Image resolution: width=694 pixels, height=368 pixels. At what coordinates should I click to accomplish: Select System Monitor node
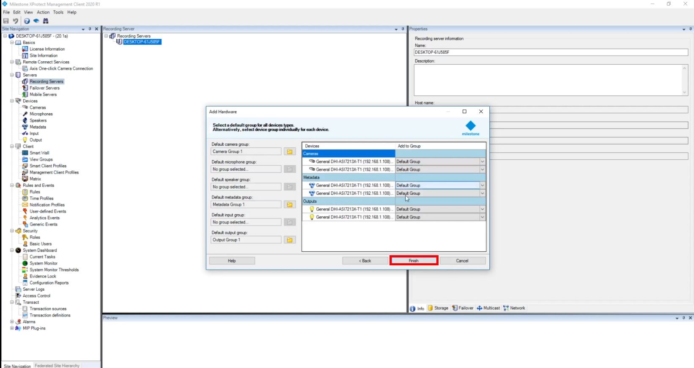[43, 263]
